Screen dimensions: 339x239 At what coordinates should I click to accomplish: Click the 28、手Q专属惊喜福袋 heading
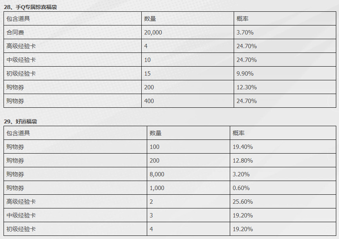coord(30,7)
